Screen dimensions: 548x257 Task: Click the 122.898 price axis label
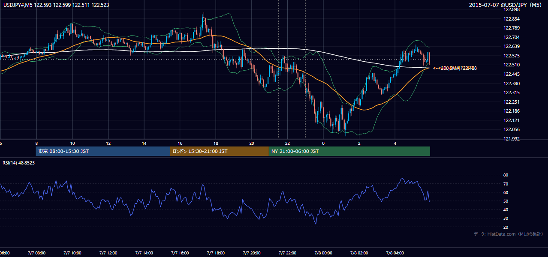tap(511, 9)
